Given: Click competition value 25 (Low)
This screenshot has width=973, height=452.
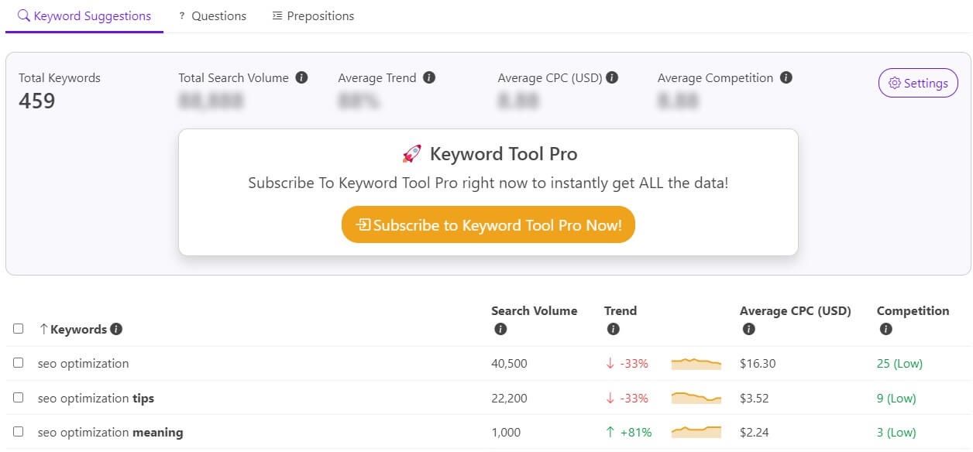Looking at the screenshot, I should click(899, 363).
